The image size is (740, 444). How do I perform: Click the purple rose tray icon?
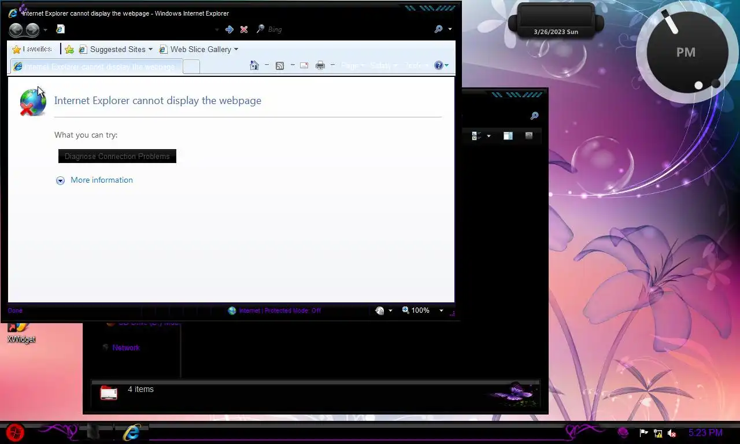[x=623, y=432]
